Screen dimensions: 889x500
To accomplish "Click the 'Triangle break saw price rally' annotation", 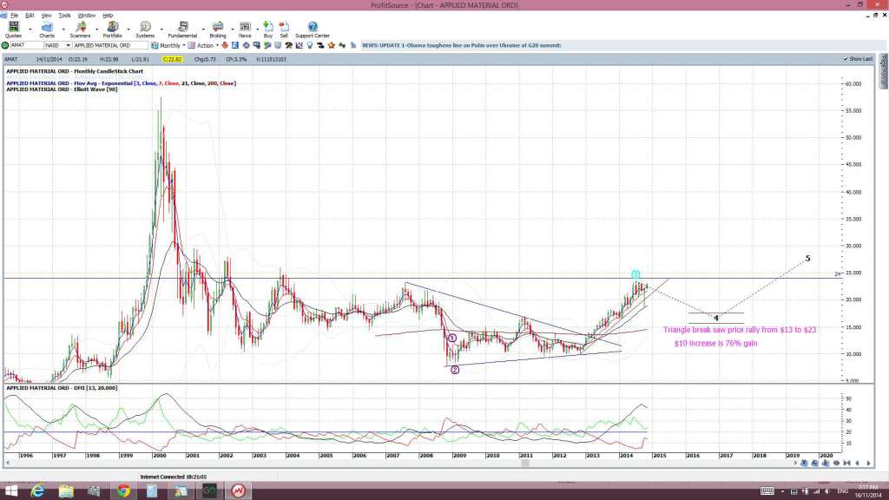I will [x=740, y=329].
